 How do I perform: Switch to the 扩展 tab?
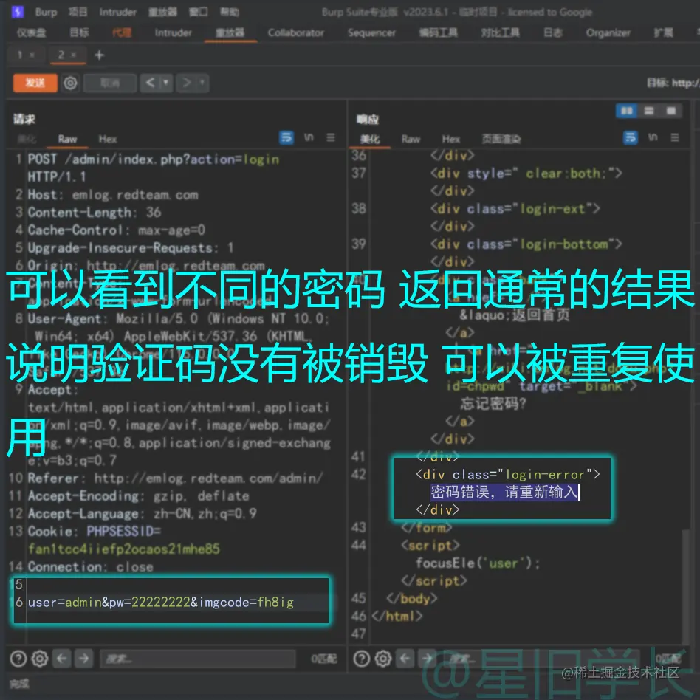[663, 32]
